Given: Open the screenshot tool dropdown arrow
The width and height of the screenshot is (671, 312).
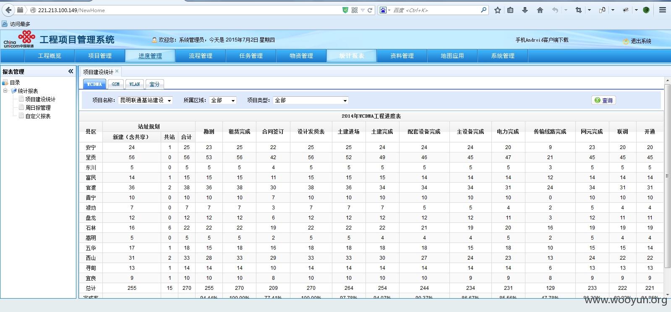Looking at the screenshot, I should 590,10.
